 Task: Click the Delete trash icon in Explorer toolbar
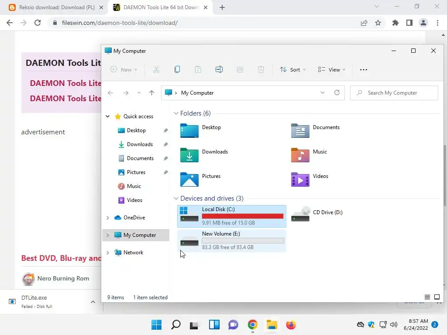261,69
